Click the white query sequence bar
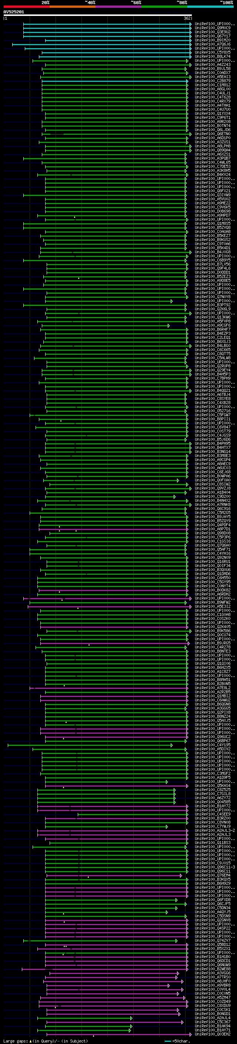 [x=98, y=16]
